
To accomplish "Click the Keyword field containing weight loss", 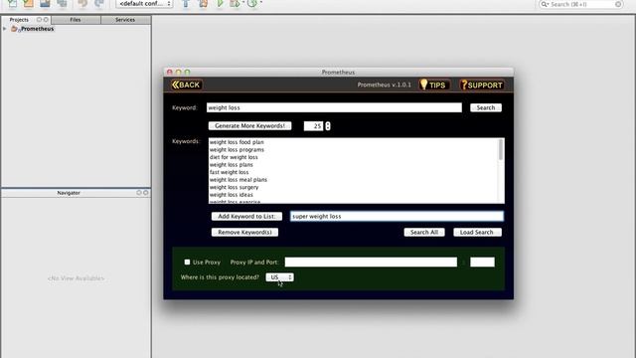I will click(334, 107).
